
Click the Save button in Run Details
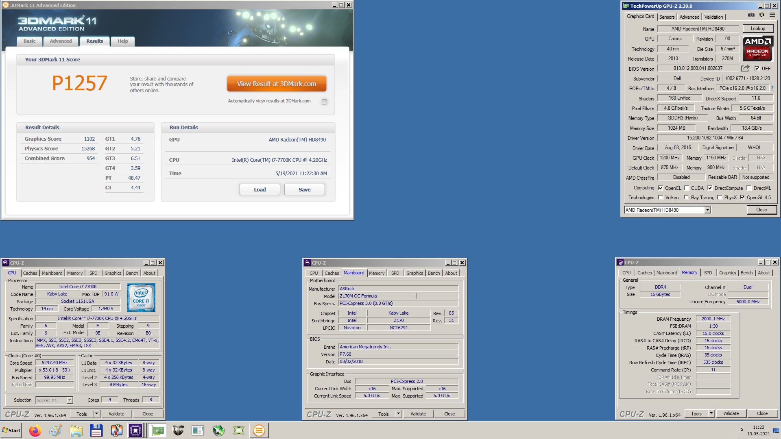(304, 189)
